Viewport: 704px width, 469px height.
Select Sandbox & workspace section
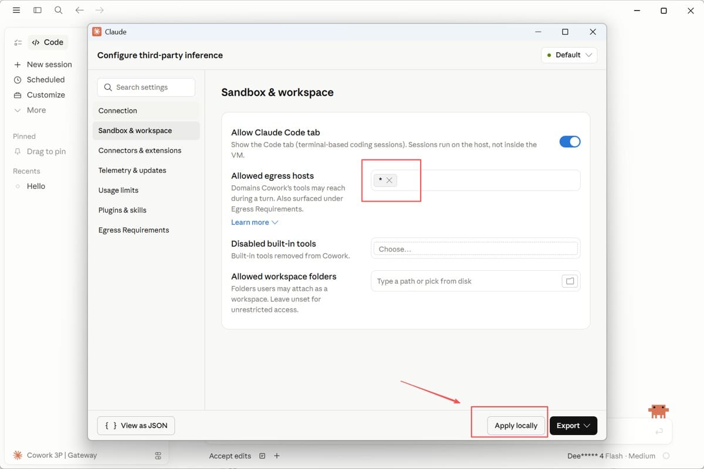[x=146, y=131]
